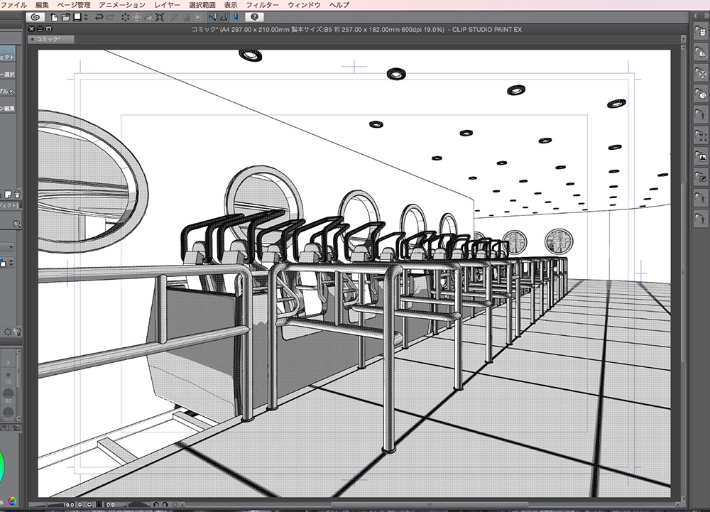The width and height of the screenshot is (710, 512).
Task: Open the first pose figure material folder
Action: point(701,115)
